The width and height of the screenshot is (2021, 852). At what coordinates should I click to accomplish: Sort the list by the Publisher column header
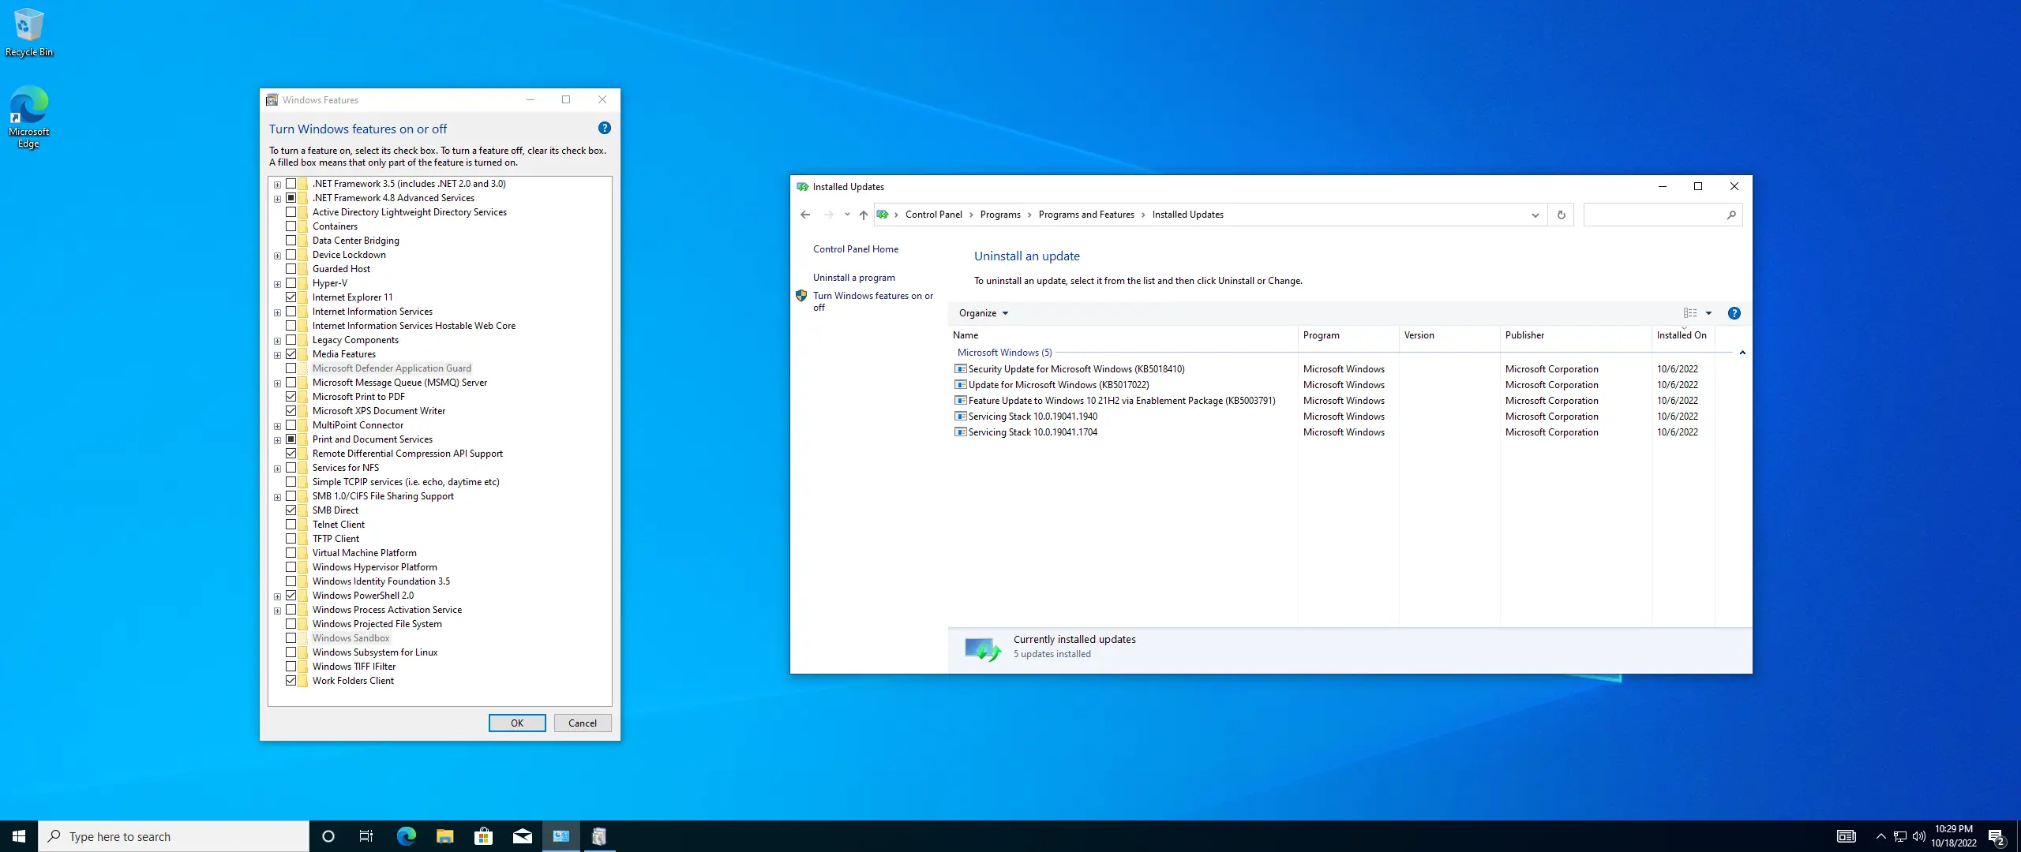point(1524,335)
